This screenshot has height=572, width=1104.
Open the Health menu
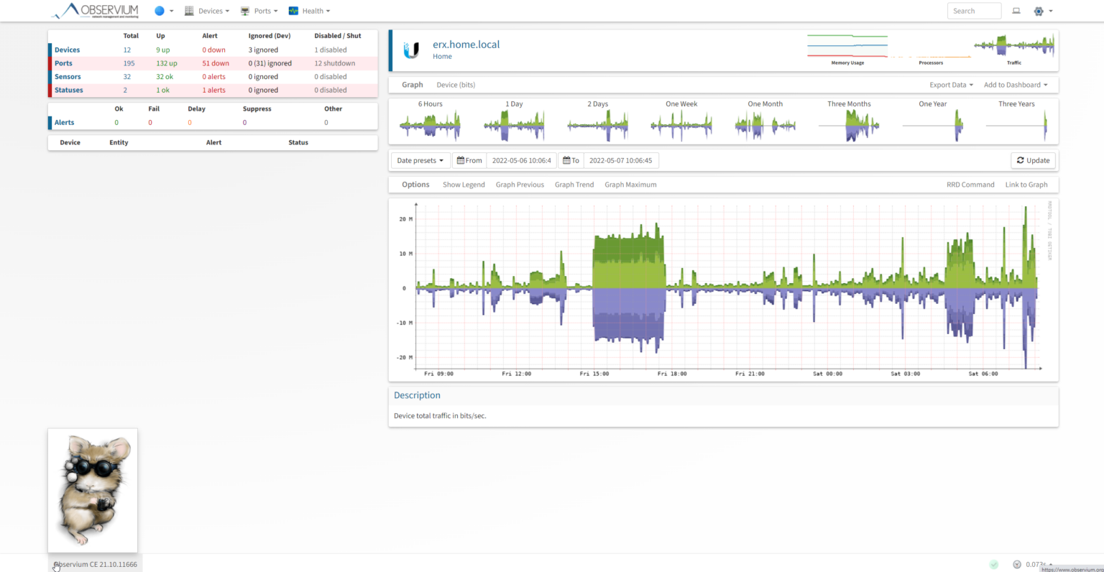pos(309,10)
